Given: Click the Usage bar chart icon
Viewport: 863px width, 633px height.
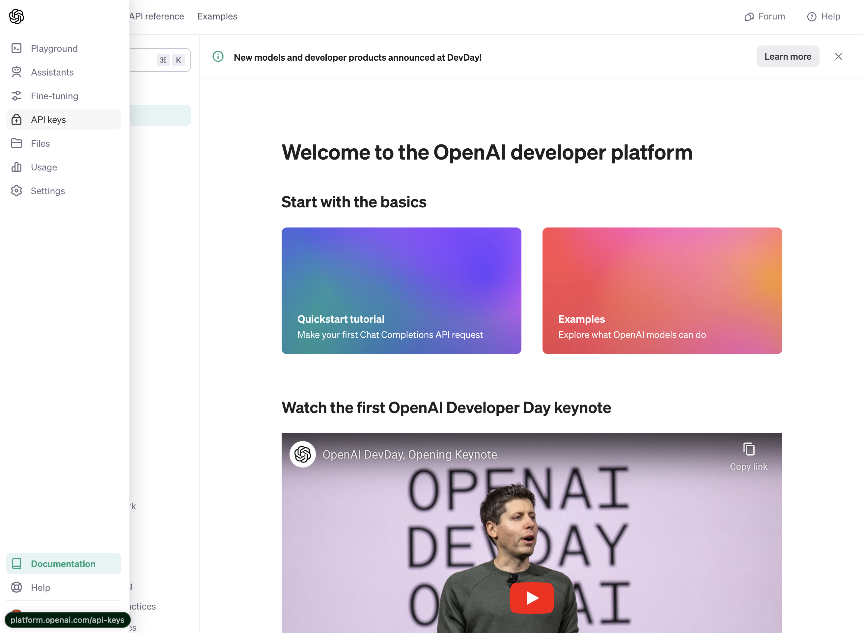Looking at the screenshot, I should coord(16,167).
